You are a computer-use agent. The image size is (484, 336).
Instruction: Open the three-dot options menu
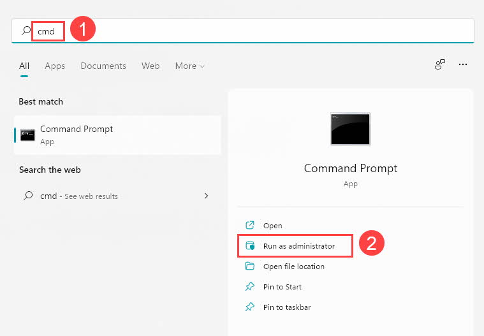tap(464, 64)
